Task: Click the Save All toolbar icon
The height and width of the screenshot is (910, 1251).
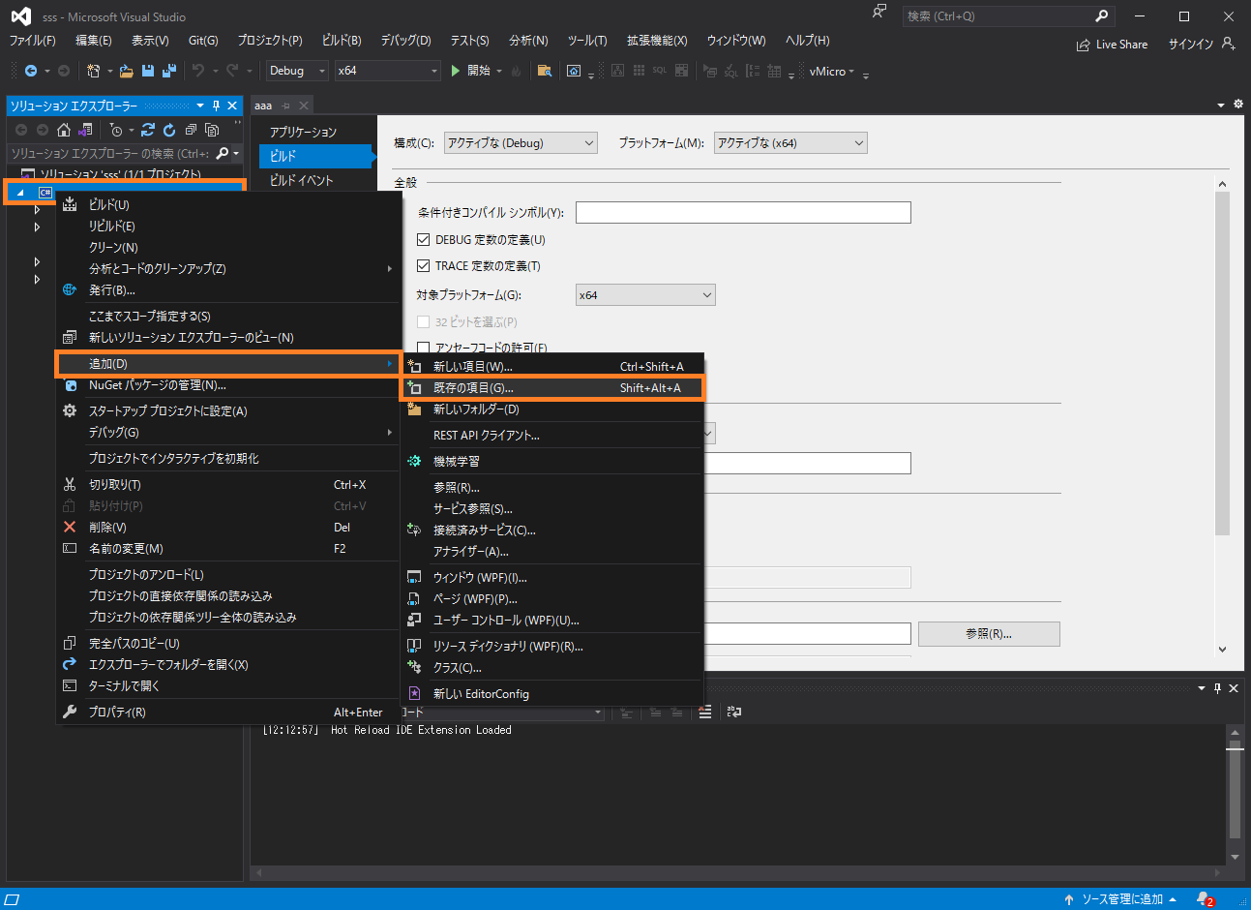Action: (169, 71)
